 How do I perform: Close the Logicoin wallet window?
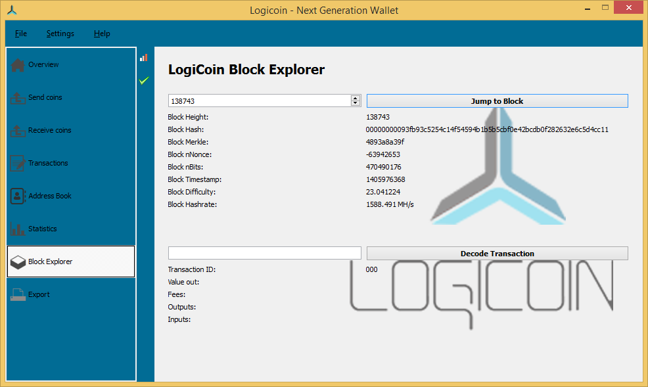[628, 8]
